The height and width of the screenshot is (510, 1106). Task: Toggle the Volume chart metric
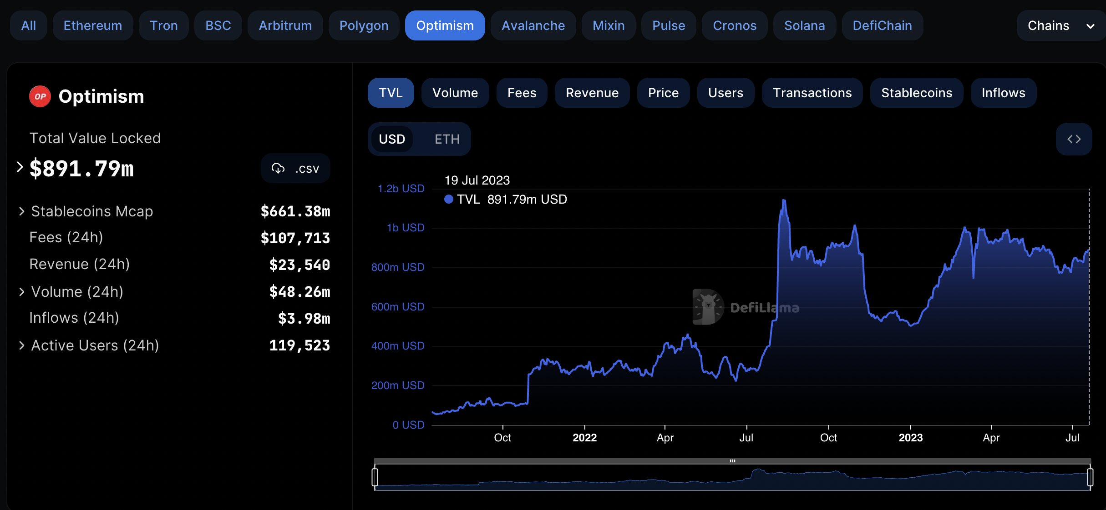pyautogui.click(x=455, y=93)
